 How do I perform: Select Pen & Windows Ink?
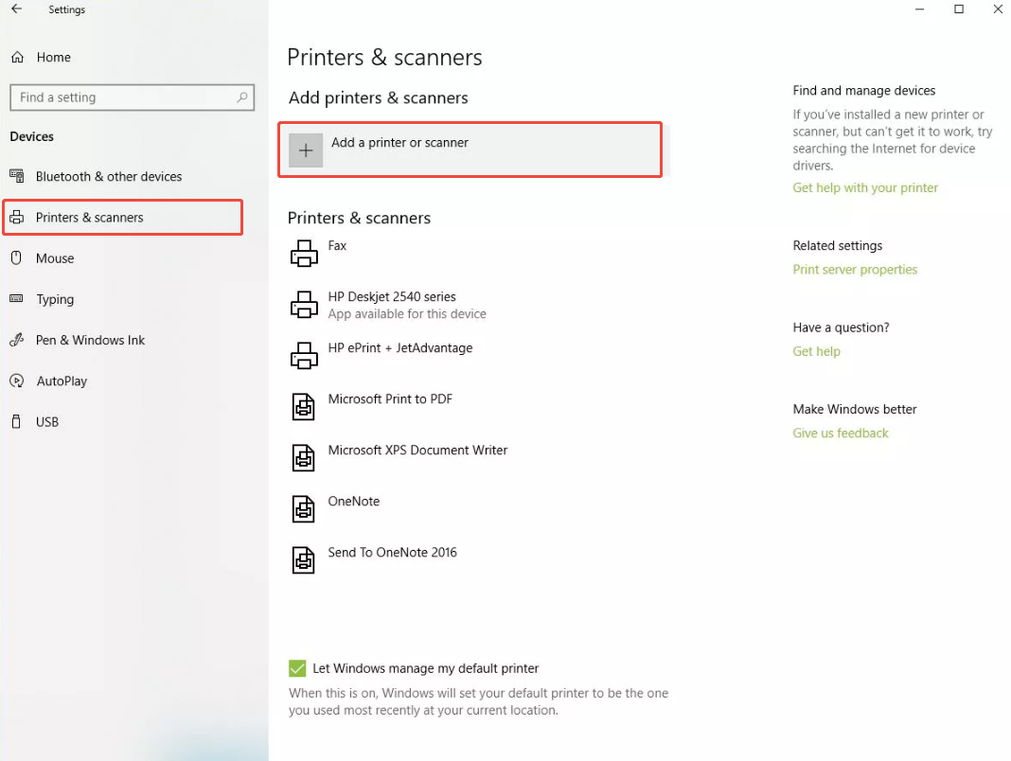[x=90, y=341]
